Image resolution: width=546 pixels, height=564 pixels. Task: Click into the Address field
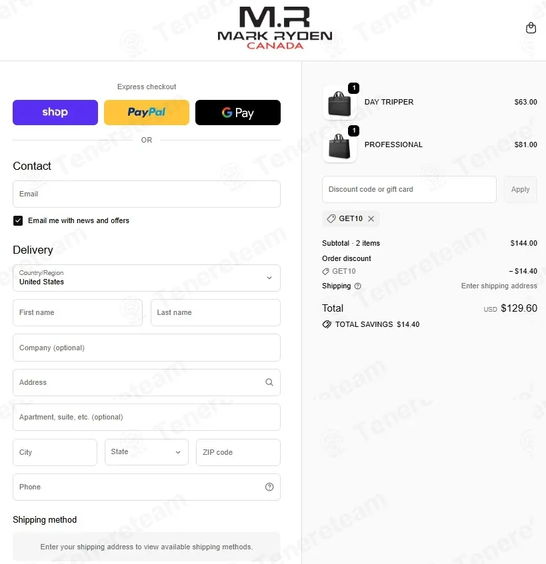point(147,382)
